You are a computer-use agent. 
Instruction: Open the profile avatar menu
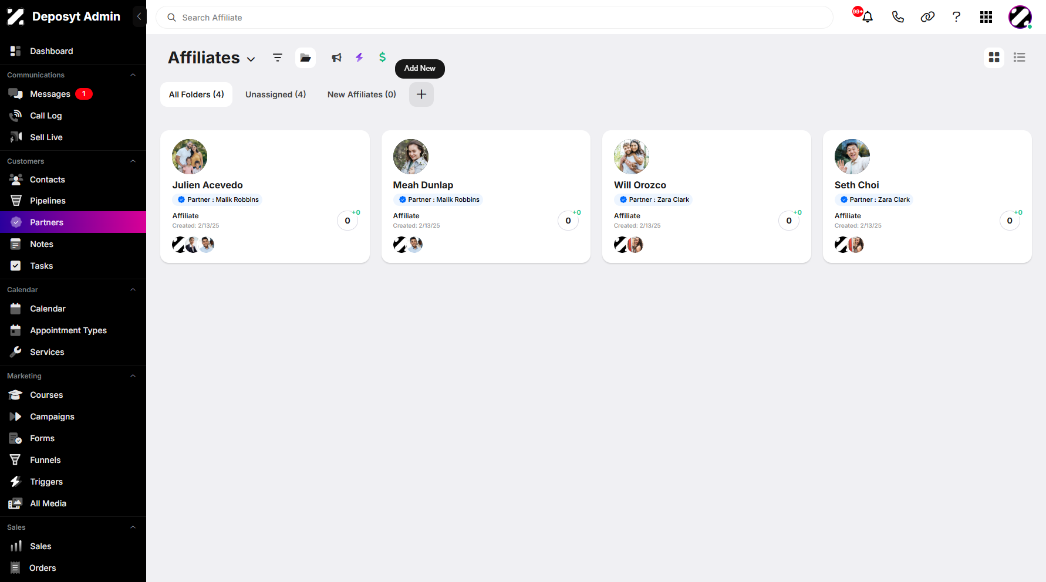1020,17
